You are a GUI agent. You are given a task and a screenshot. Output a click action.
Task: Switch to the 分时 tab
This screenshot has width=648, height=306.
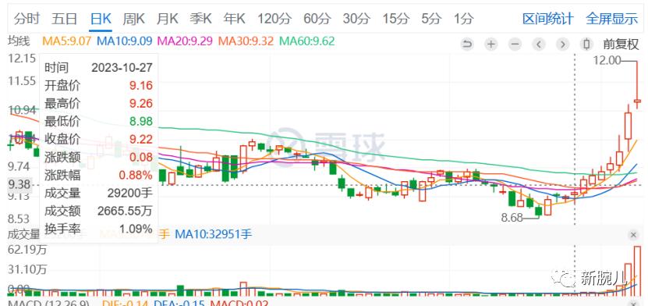(x=27, y=19)
